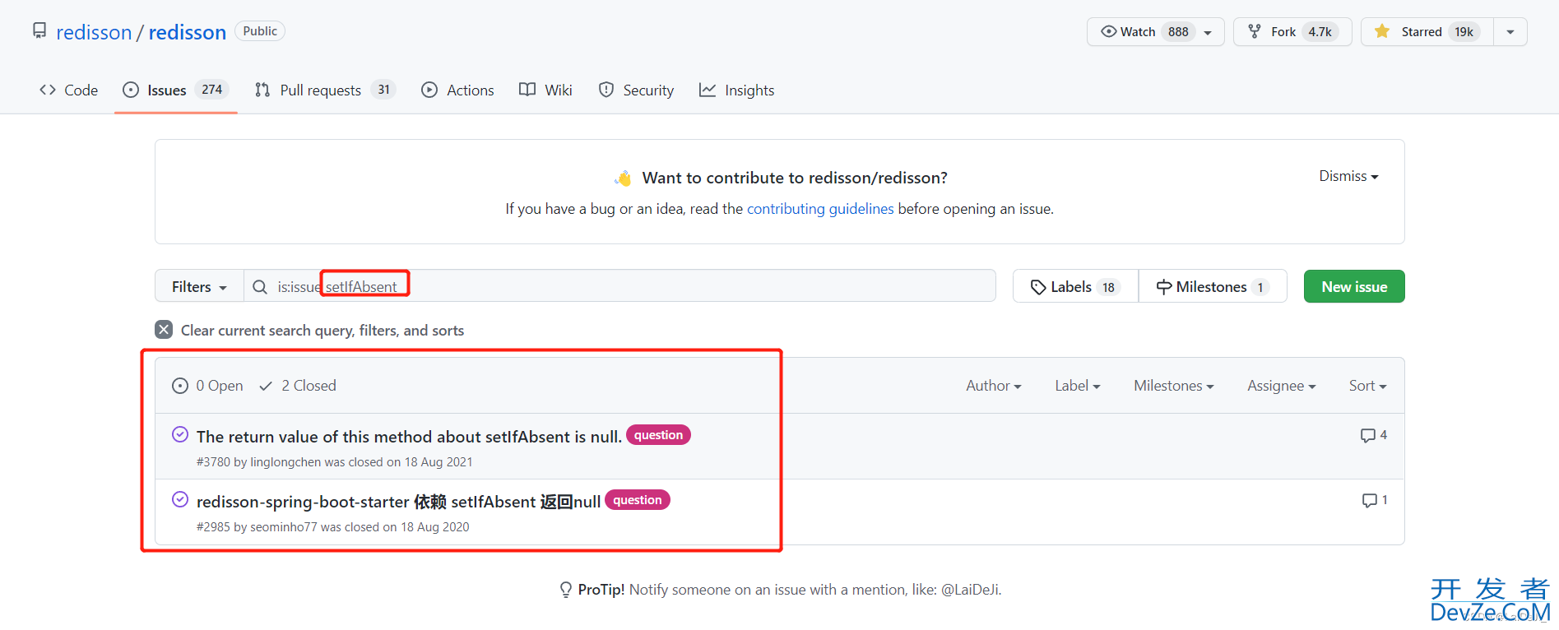The width and height of the screenshot is (1559, 630).
Task: Expand the Label filter dropdown
Action: pos(1078,386)
